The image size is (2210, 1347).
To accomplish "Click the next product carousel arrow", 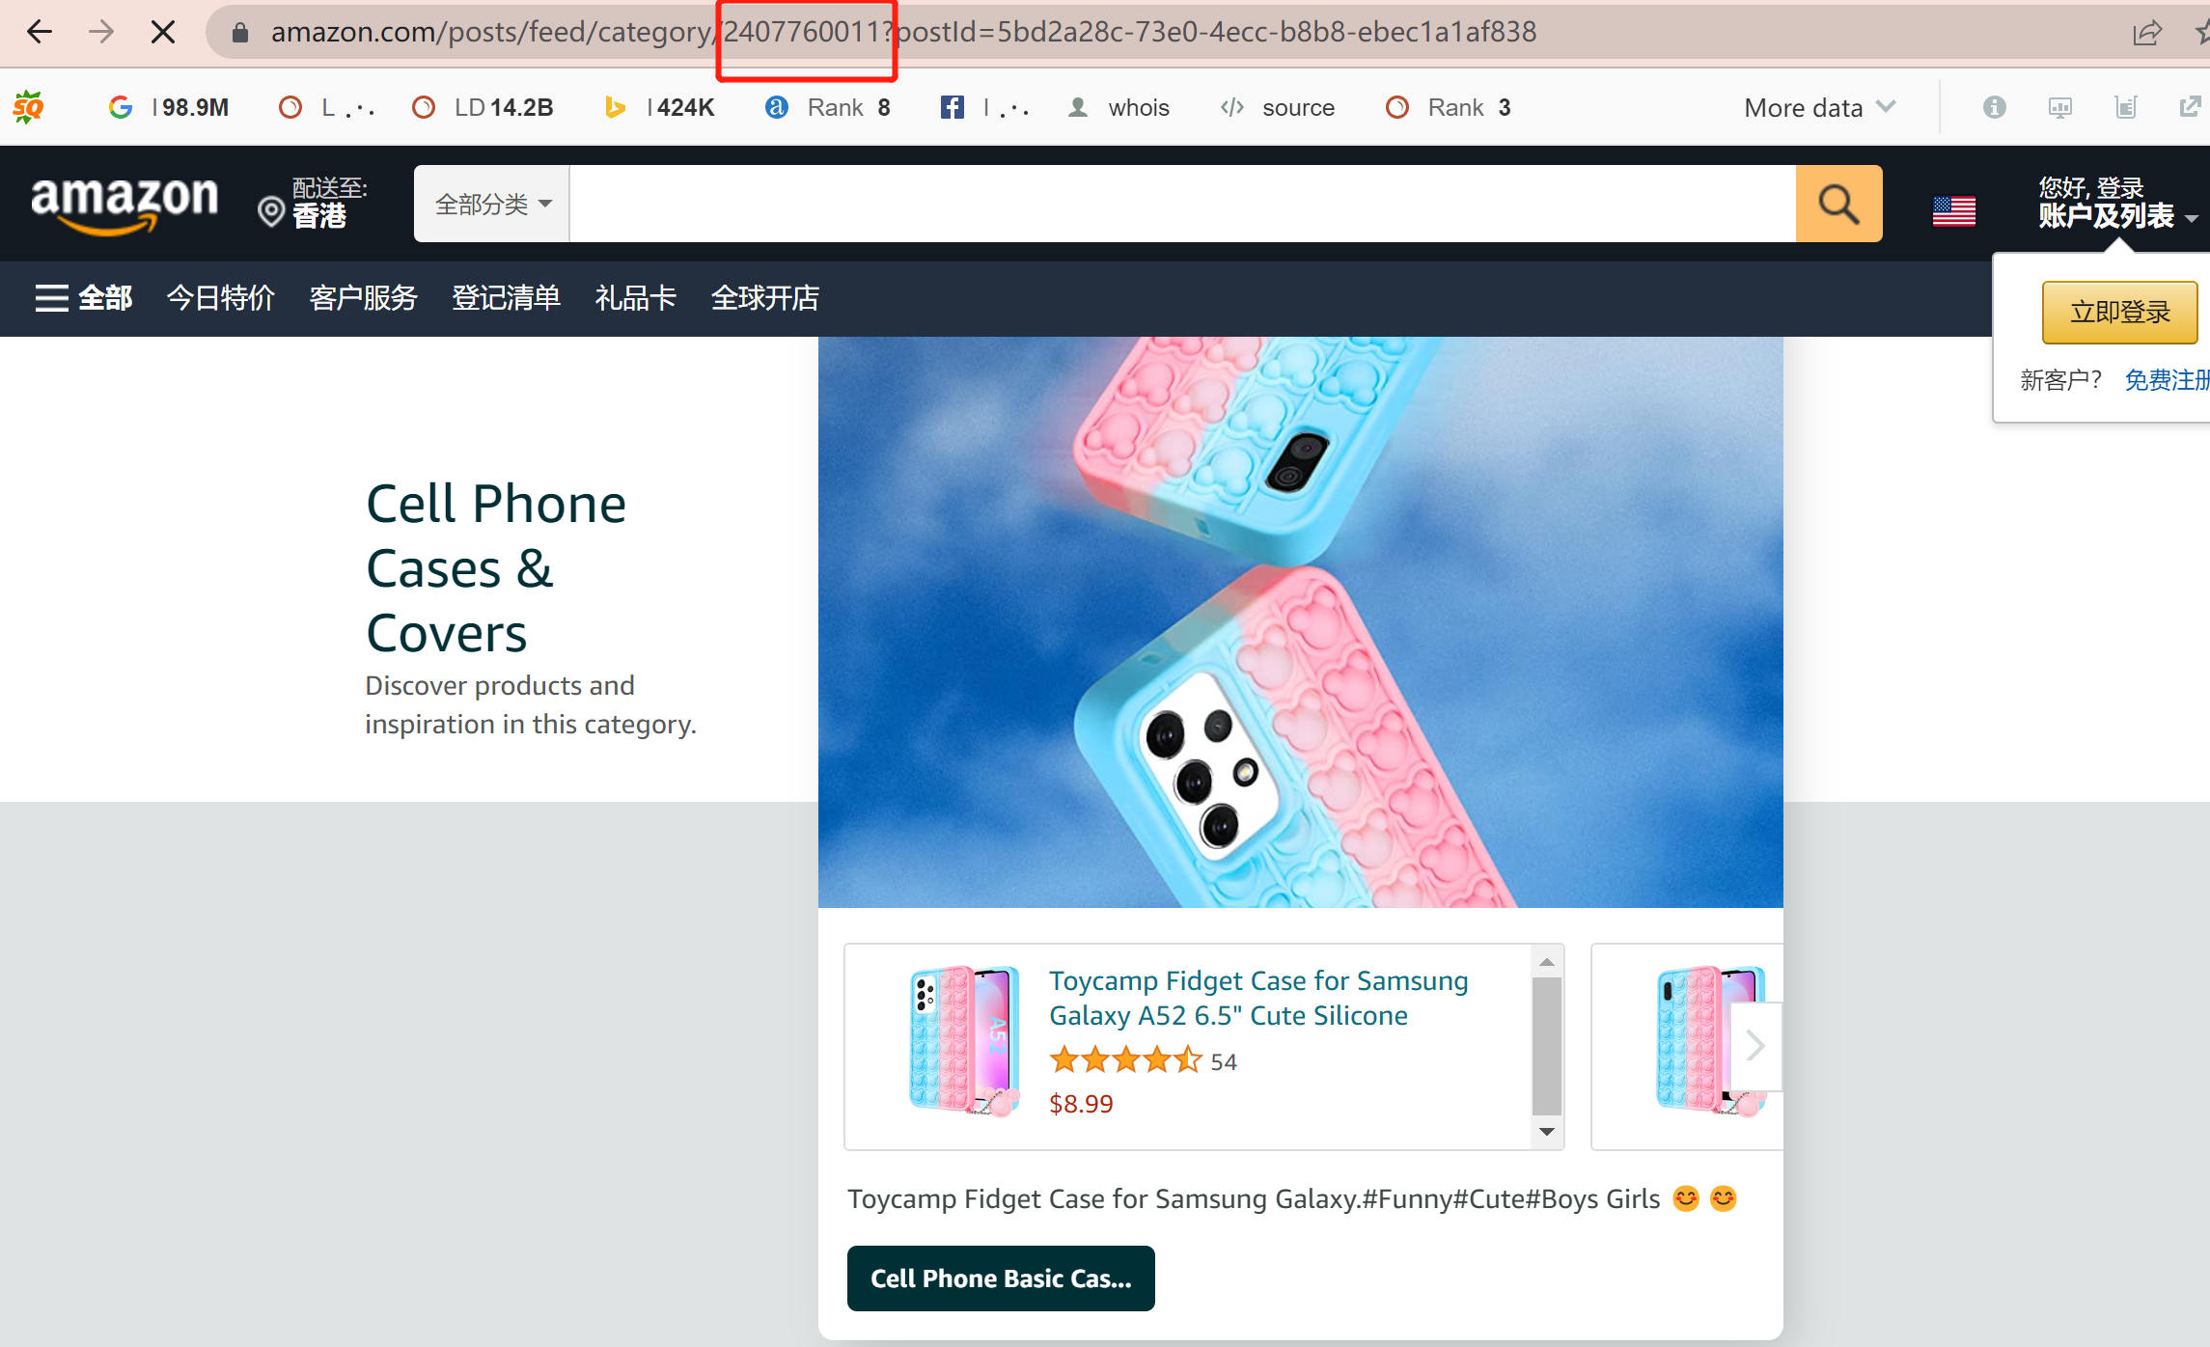I will (1754, 1046).
